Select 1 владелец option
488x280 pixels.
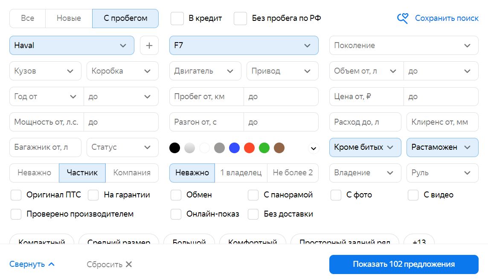point(241,173)
